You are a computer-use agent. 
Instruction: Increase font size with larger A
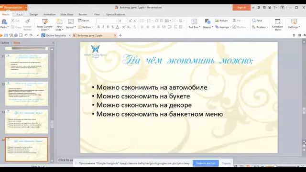click(131, 21)
